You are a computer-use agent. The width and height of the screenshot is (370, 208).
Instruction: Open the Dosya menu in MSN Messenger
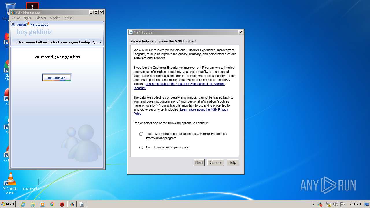(x=16, y=18)
